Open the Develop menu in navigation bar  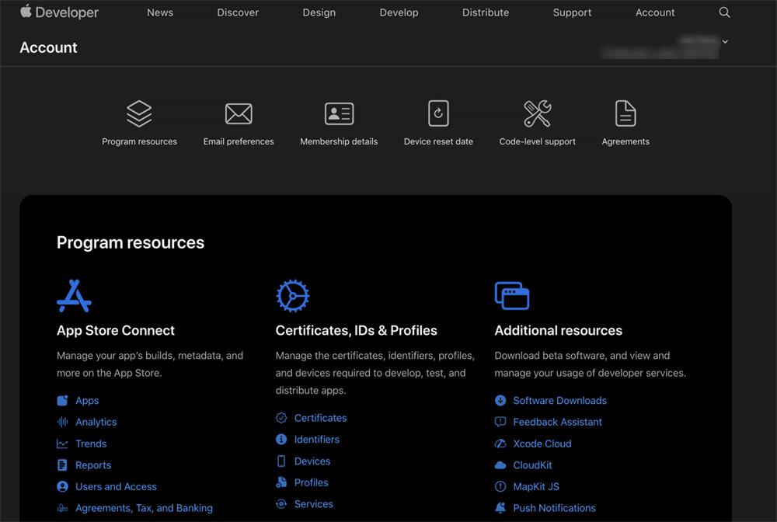pyautogui.click(x=399, y=12)
